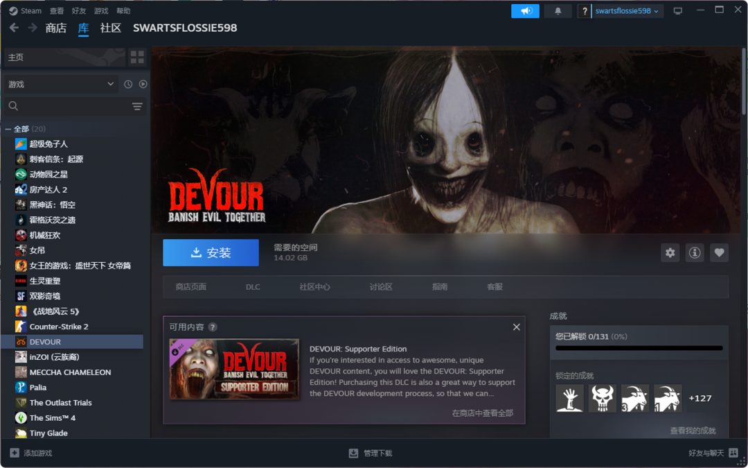
Task: Open DEVOUR game settings gear
Action: [670, 252]
